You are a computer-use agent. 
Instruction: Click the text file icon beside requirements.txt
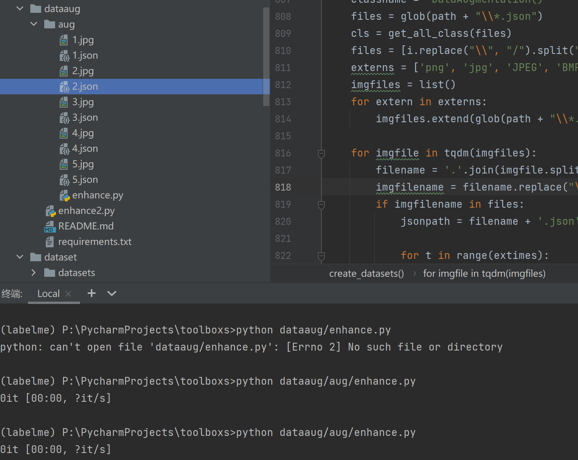(50, 241)
